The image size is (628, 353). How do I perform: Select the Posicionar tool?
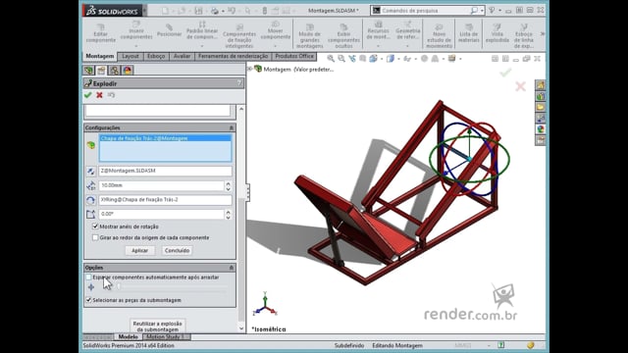point(170,30)
